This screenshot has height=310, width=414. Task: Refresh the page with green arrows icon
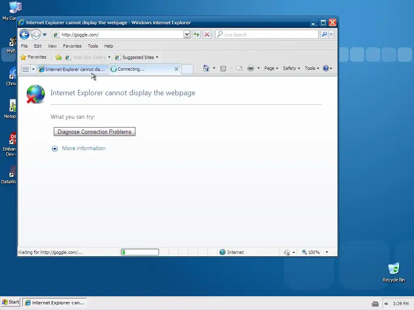[196, 34]
